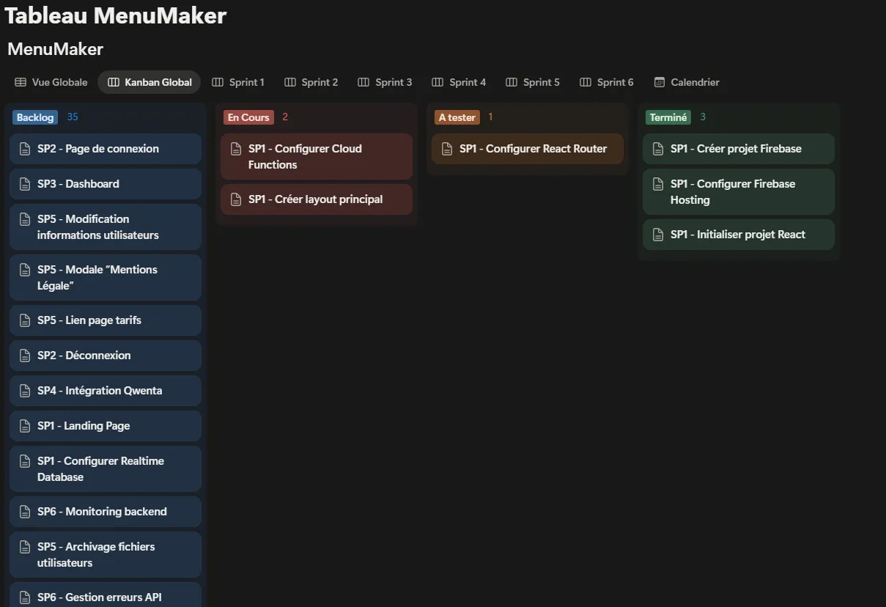Click the board icon beside Sprint 6

tap(586, 82)
